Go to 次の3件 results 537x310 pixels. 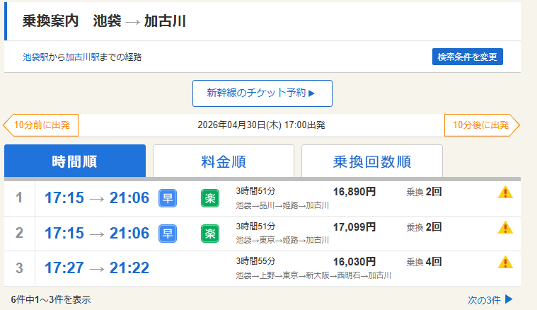[490, 299]
